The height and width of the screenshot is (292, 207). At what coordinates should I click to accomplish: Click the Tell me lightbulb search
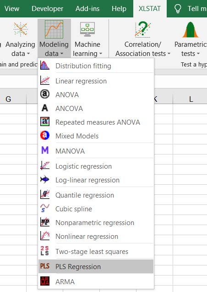[x=190, y=9]
